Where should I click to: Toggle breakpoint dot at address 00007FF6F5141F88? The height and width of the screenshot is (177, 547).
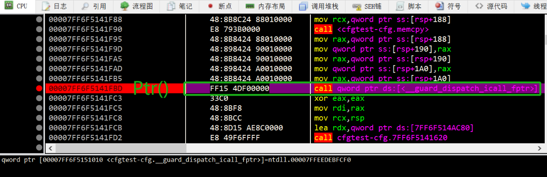point(39,20)
